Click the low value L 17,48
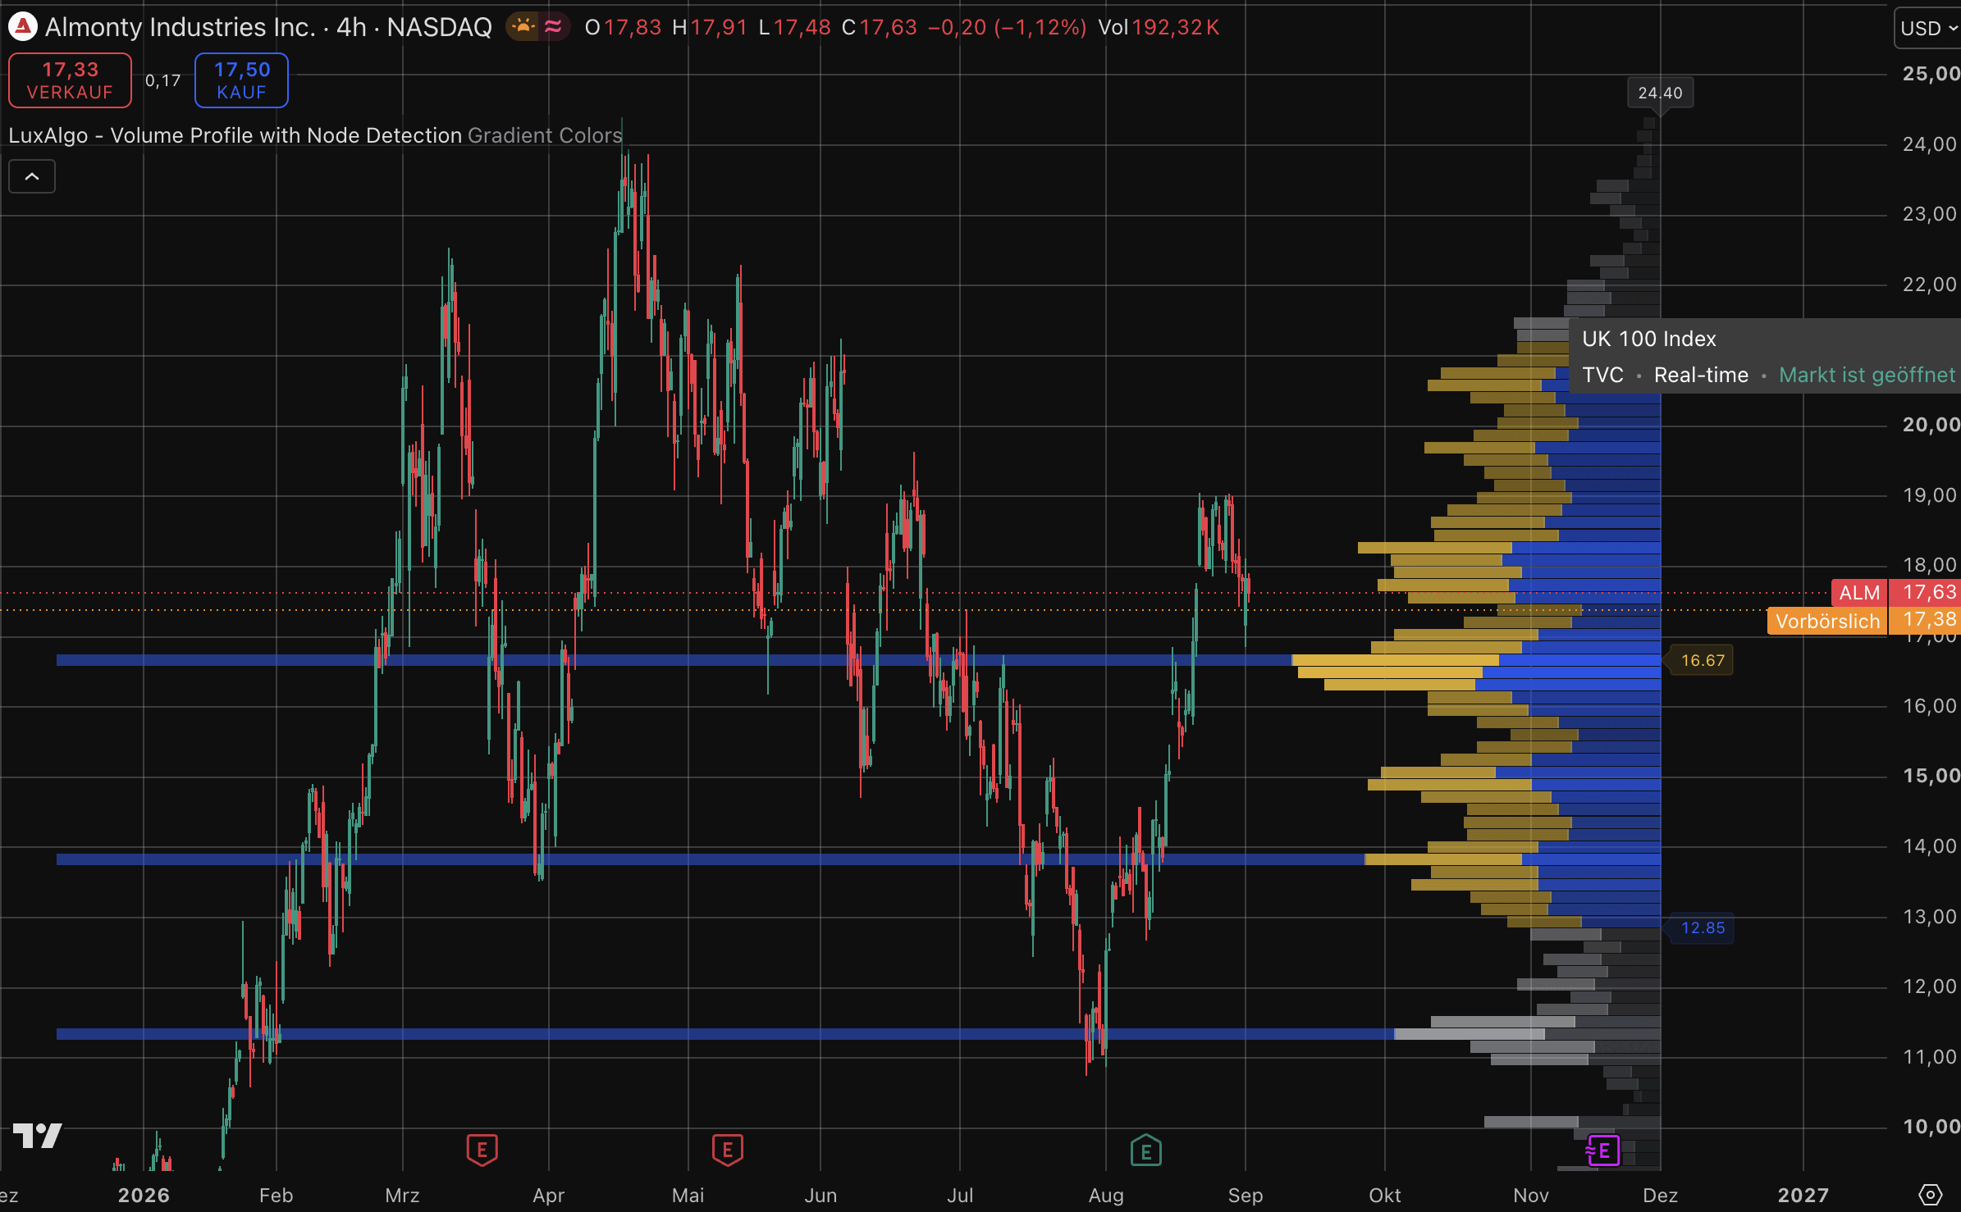The height and width of the screenshot is (1212, 1961). tap(794, 27)
